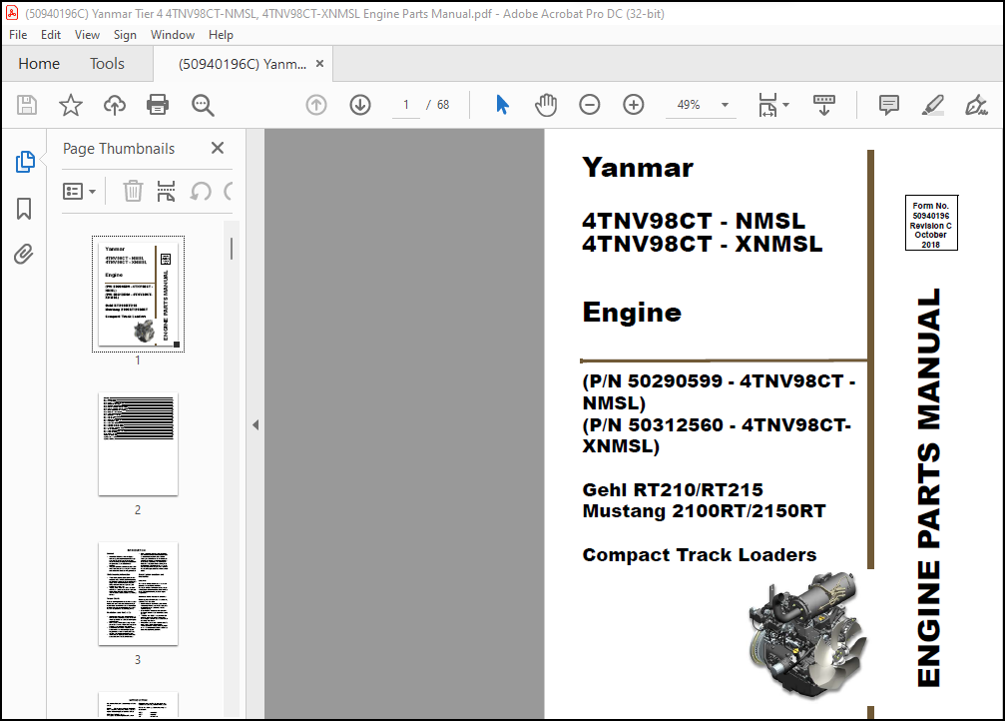Select page 1 thumbnail

click(x=138, y=294)
